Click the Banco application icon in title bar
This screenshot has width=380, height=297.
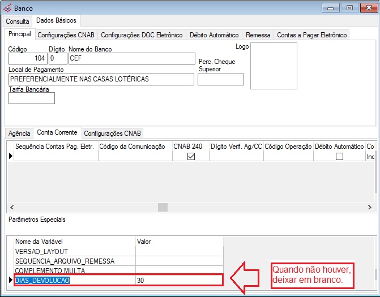click(x=7, y=8)
